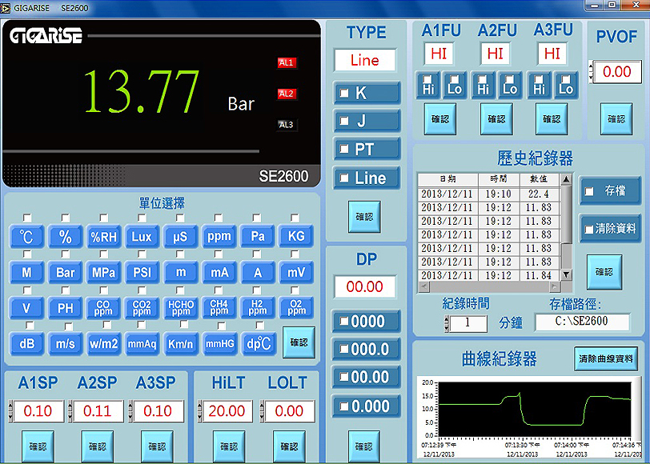Click the DP 00.00 value field
Image resolution: width=650 pixels, height=464 pixels.
coord(365,286)
